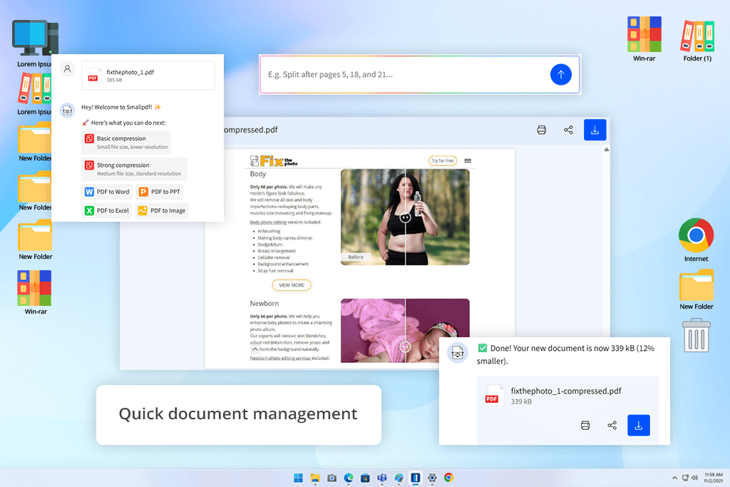The image size is (730, 487).
Task: Select PDF to Excel conversion
Action: pos(107,210)
